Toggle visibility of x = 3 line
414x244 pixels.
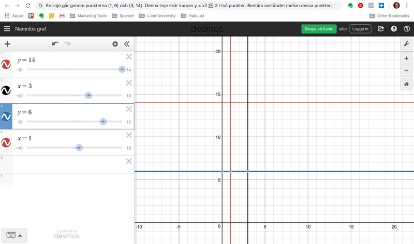(x=6, y=91)
